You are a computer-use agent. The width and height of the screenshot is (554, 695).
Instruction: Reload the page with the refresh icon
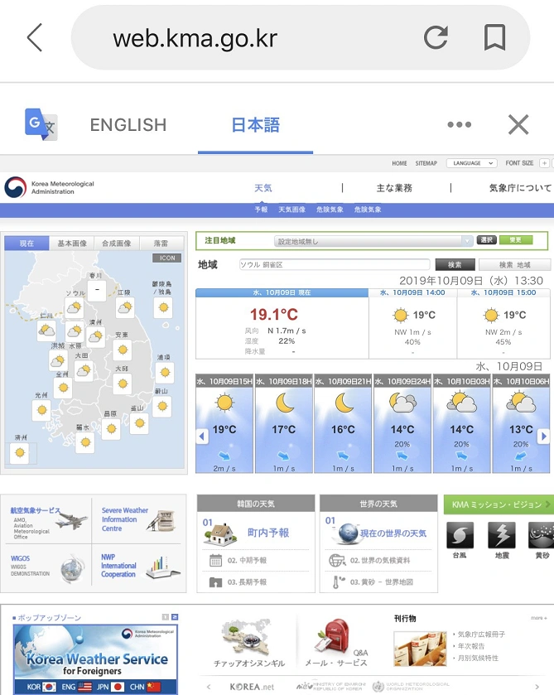coord(436,37)
